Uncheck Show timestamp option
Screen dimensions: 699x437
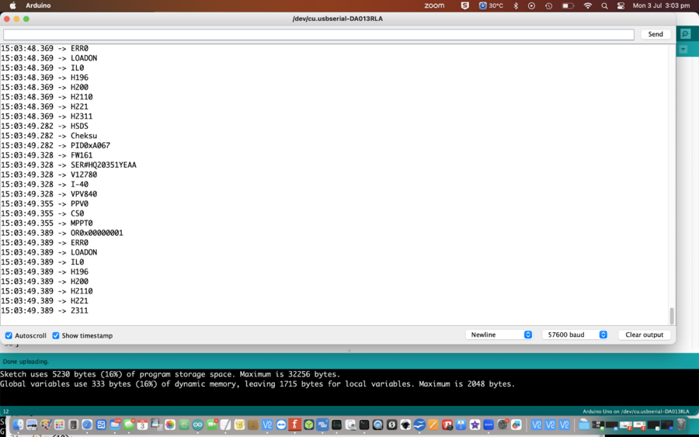(56, 335)
